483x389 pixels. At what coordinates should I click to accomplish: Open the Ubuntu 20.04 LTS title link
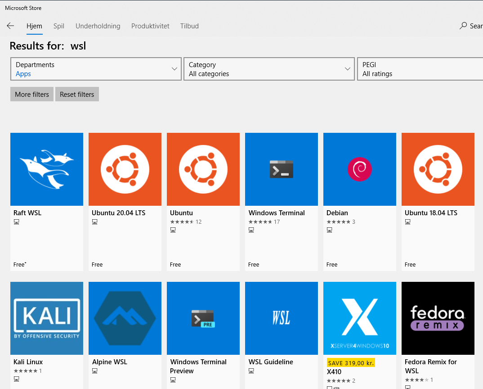pos(119,213)
